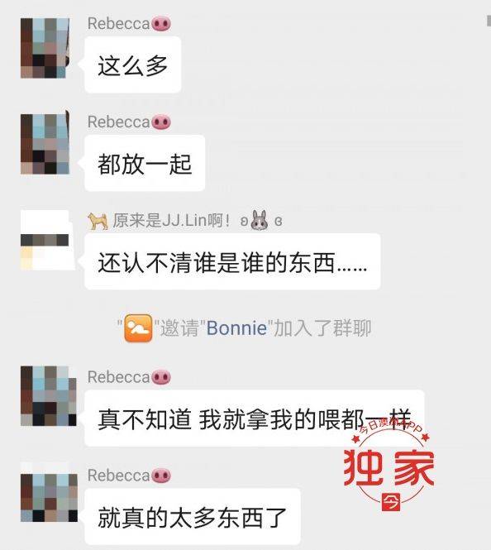Select the 真不知道 我就拿我的喂都一样 bubble

coord(255,418)
